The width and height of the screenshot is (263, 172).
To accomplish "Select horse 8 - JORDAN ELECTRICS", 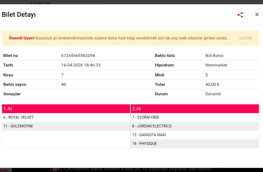I will (195, 126).
